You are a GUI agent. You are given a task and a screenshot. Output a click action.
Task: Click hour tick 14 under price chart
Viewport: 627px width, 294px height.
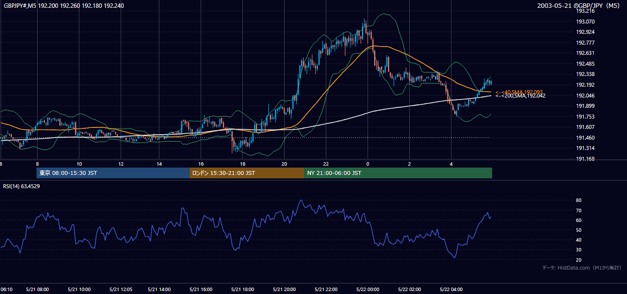point(159,164)
